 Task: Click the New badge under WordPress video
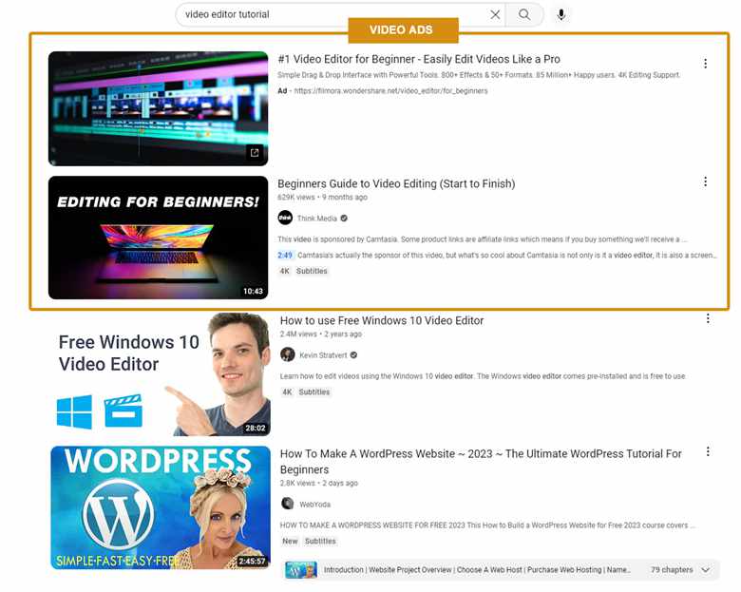290,541
